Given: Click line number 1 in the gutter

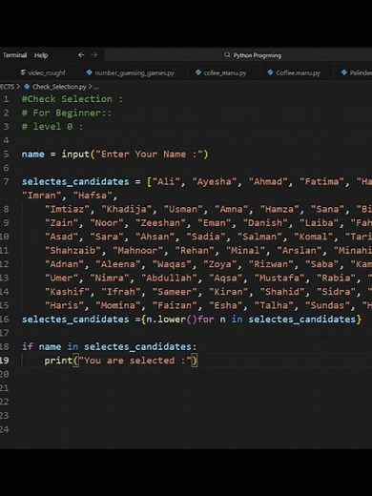Looking at the screenshot, I should (6, 99).
